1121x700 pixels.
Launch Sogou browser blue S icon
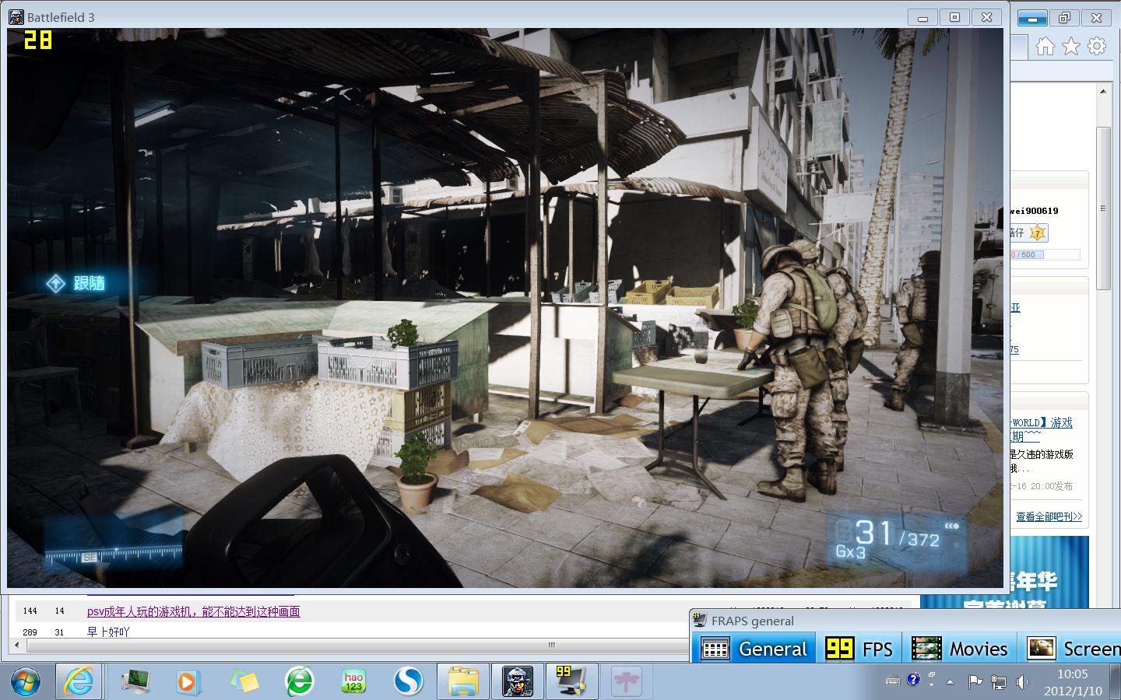coord(408,682)
